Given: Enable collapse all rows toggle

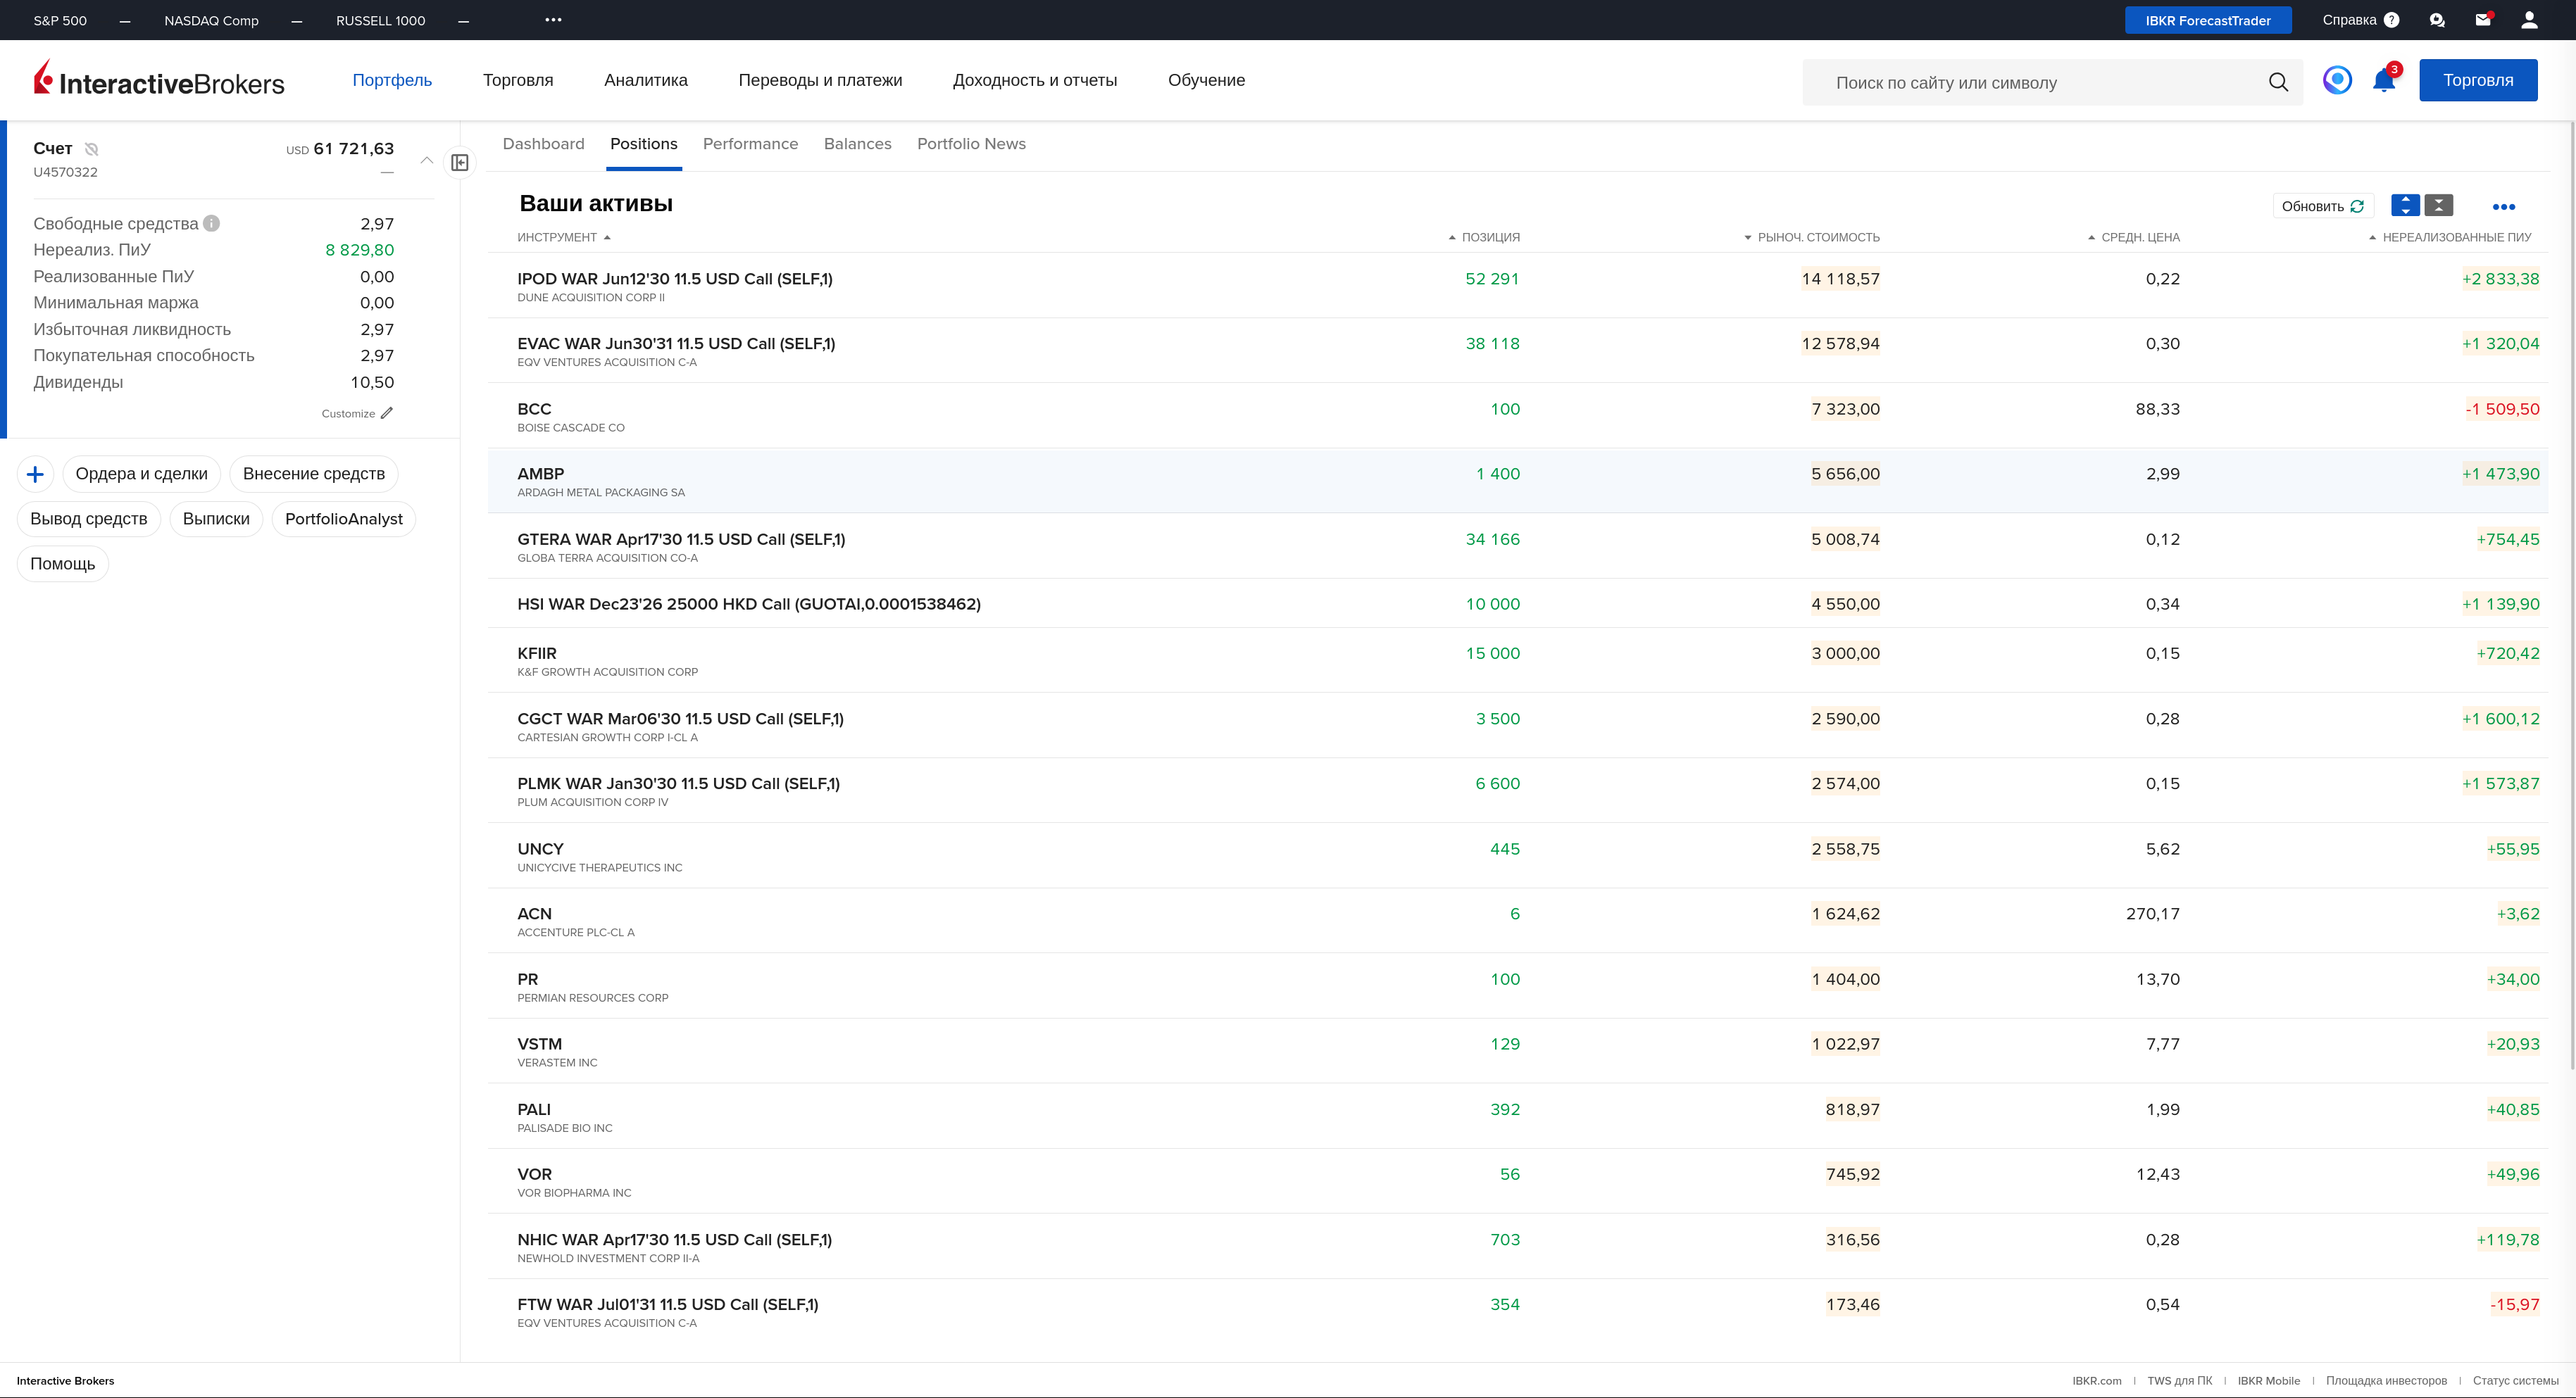Looking at the screenshot, I should click(2439, 206).
